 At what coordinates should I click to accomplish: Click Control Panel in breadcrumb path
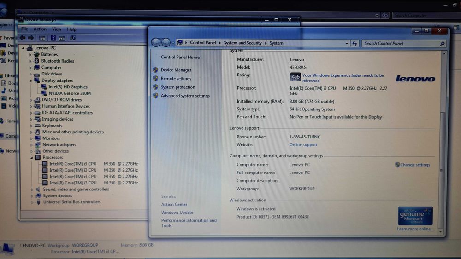(x=203, y=42)
